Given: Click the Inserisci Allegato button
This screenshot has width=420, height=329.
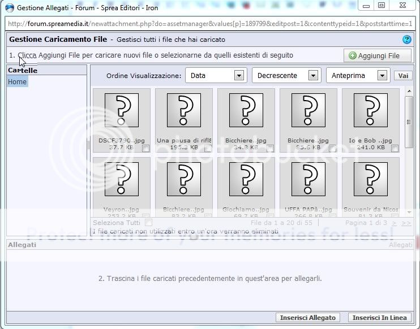Looking at the screenshot, I should pos(308,318).
